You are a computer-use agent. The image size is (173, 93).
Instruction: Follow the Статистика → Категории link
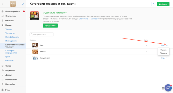89,19
